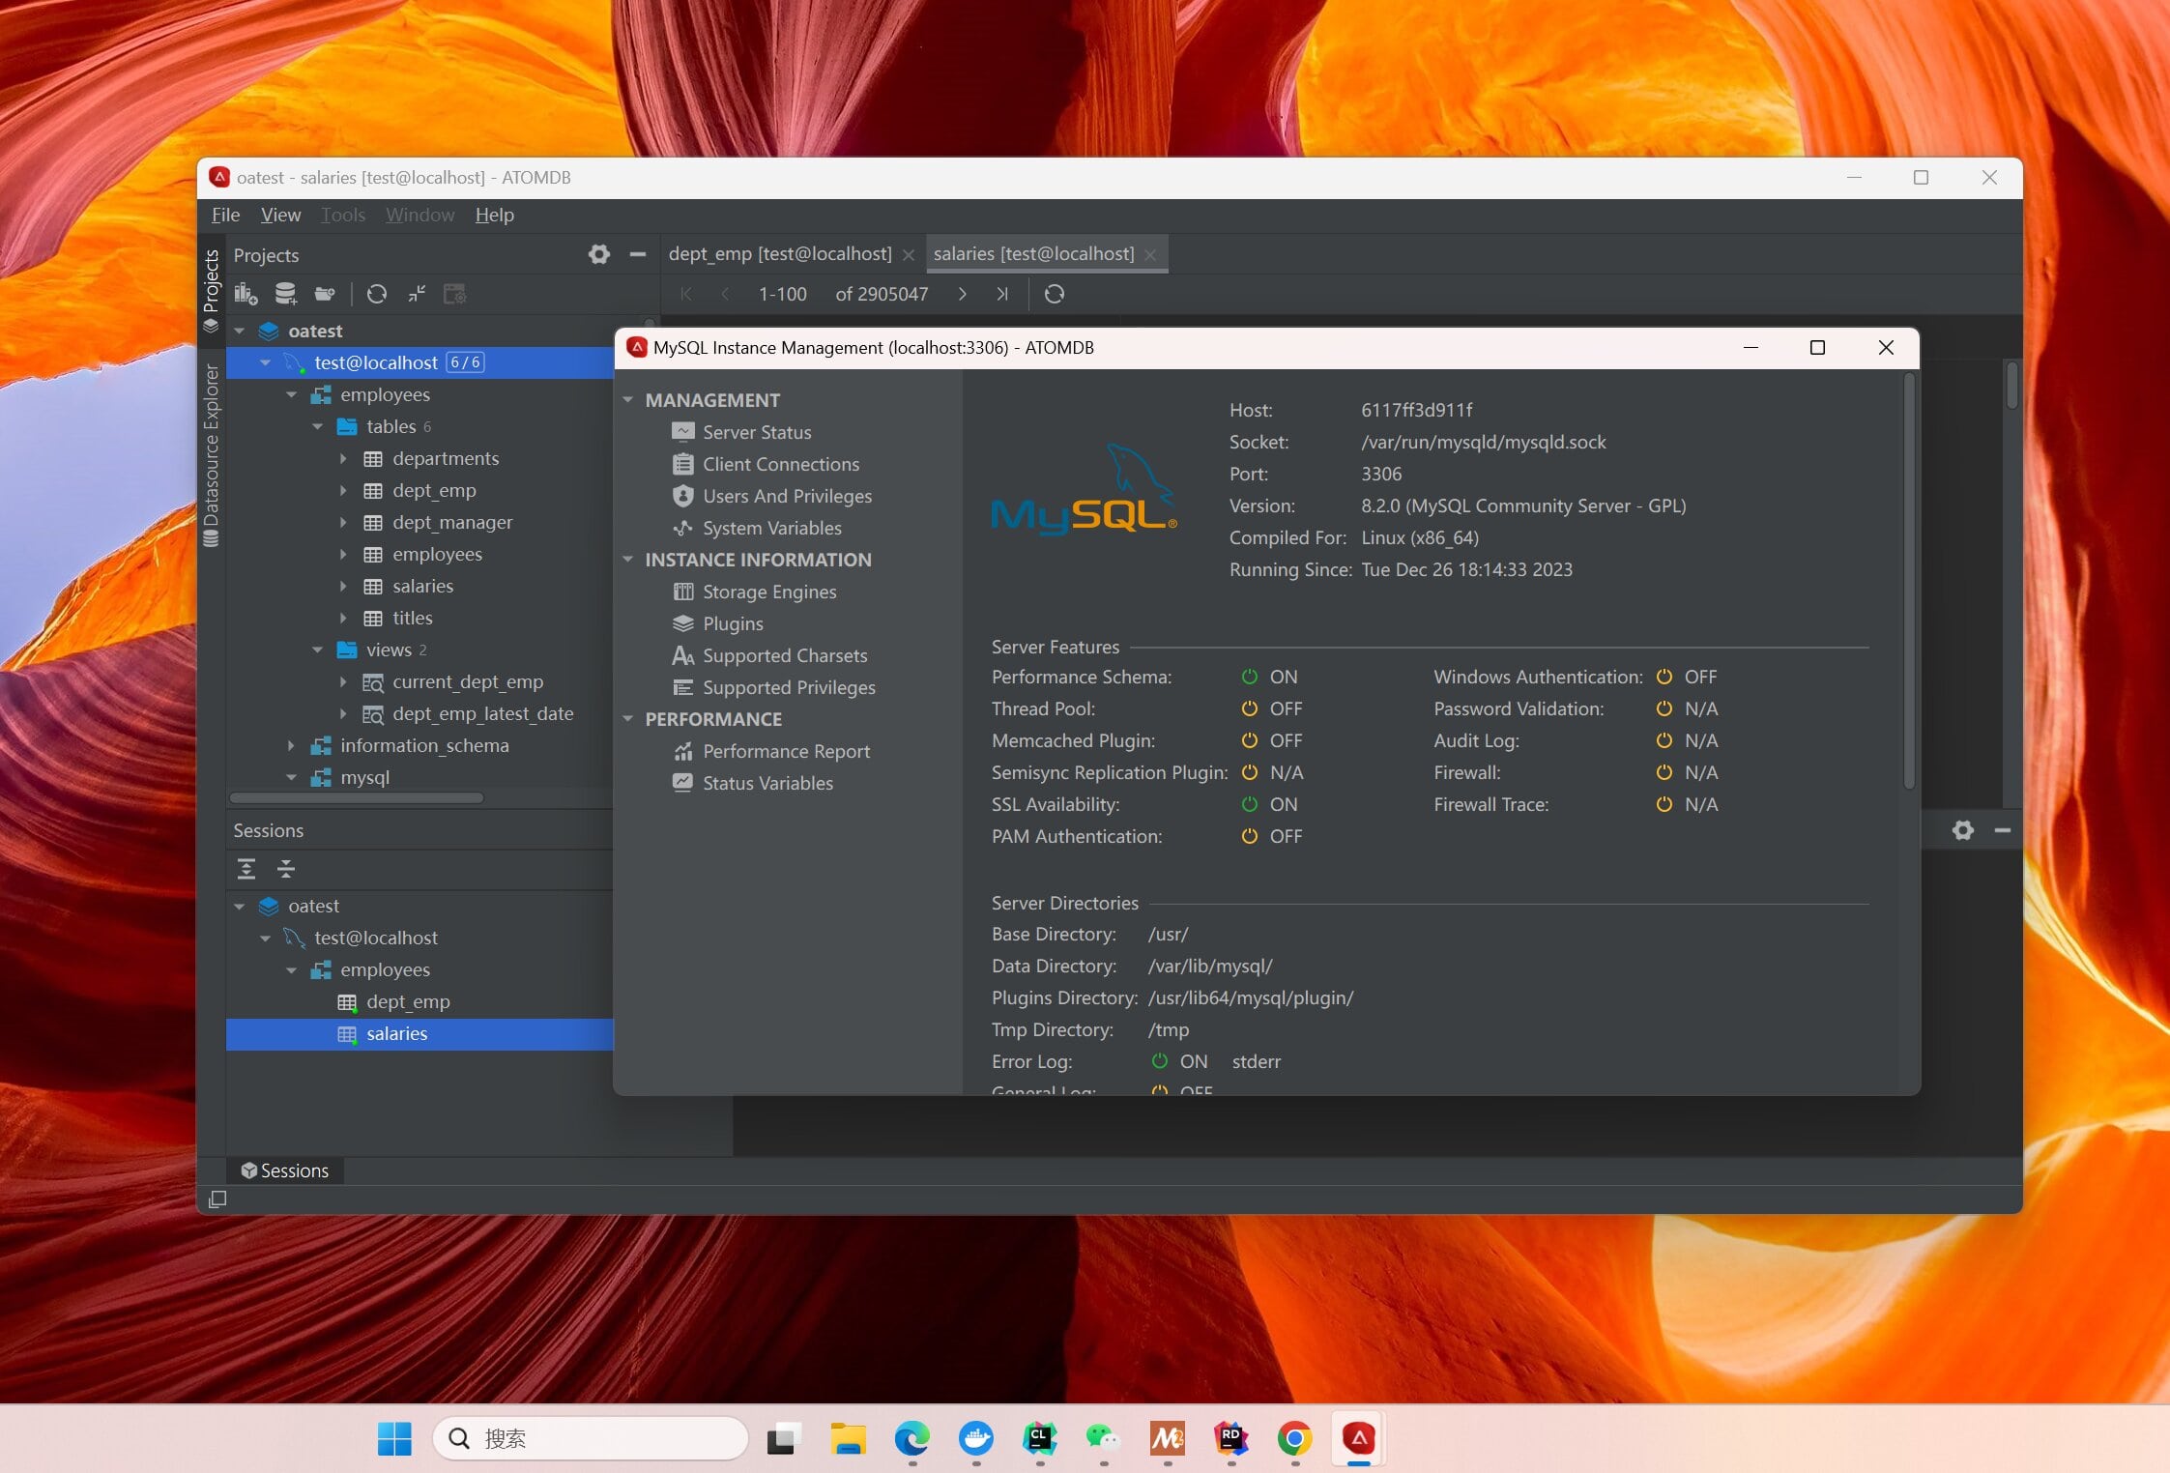Open the File menu
The image size is (2170, 1473).
(x=225, y=215)
